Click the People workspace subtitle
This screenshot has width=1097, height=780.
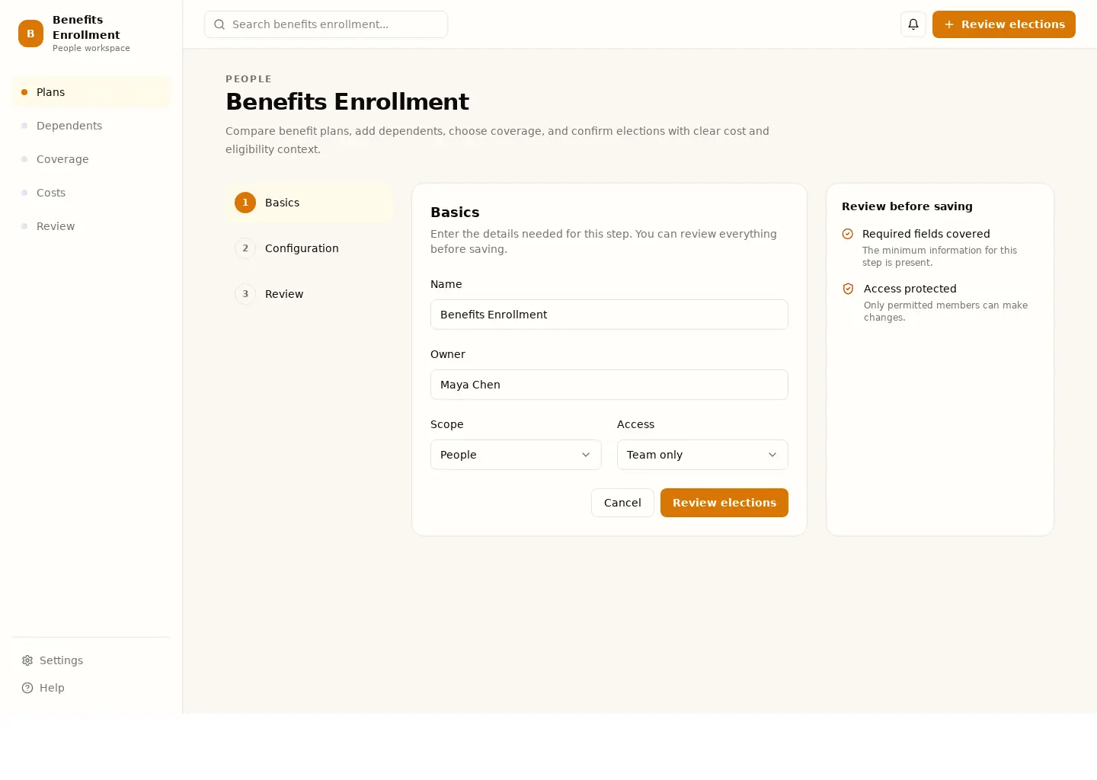click(x=91, y=48)
